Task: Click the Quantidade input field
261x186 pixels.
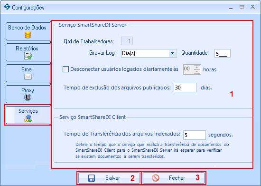Action: pyautogui.click(x=223, y=53)
